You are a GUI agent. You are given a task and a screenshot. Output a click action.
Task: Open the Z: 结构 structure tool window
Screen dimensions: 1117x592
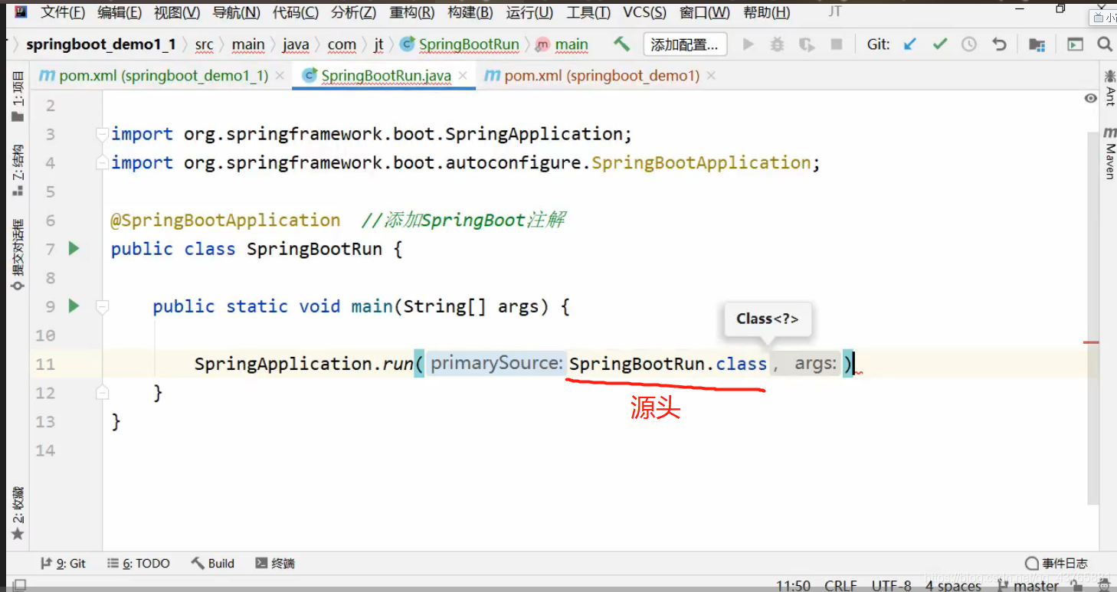18,170
